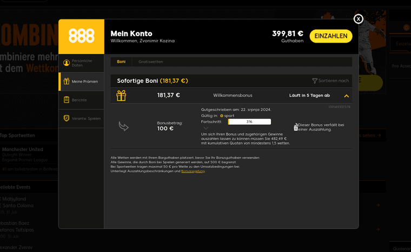Click the Willkommensbonus gift icon

[x=121, y=96]
